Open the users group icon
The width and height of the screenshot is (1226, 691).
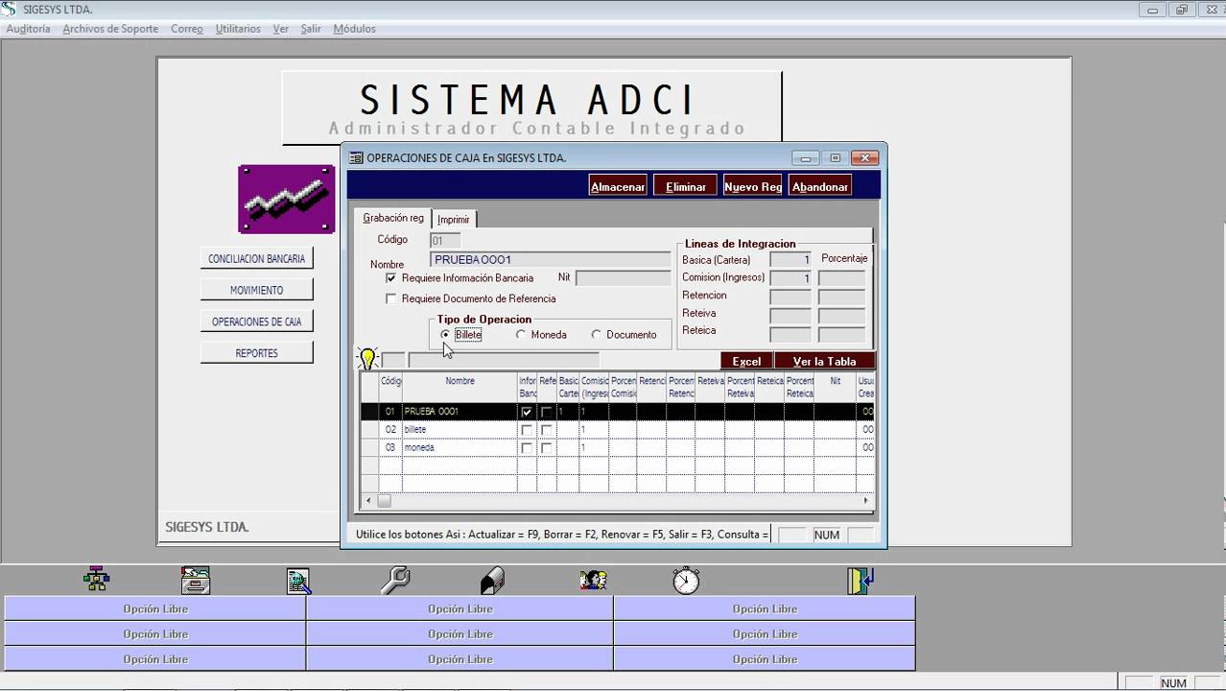pyautogui.click(x=593, y=580)
